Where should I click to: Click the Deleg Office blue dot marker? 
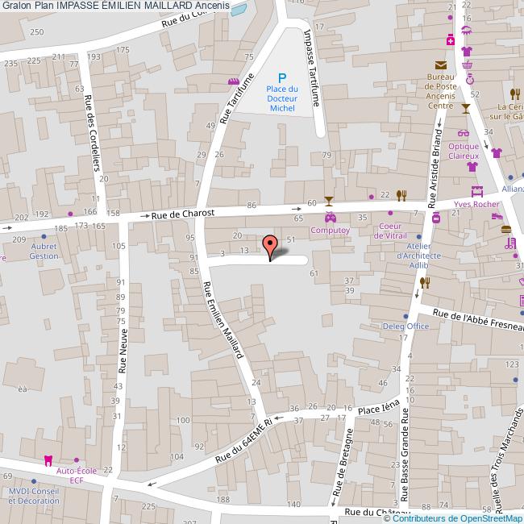pyautogui.click(x=406, y=315)
